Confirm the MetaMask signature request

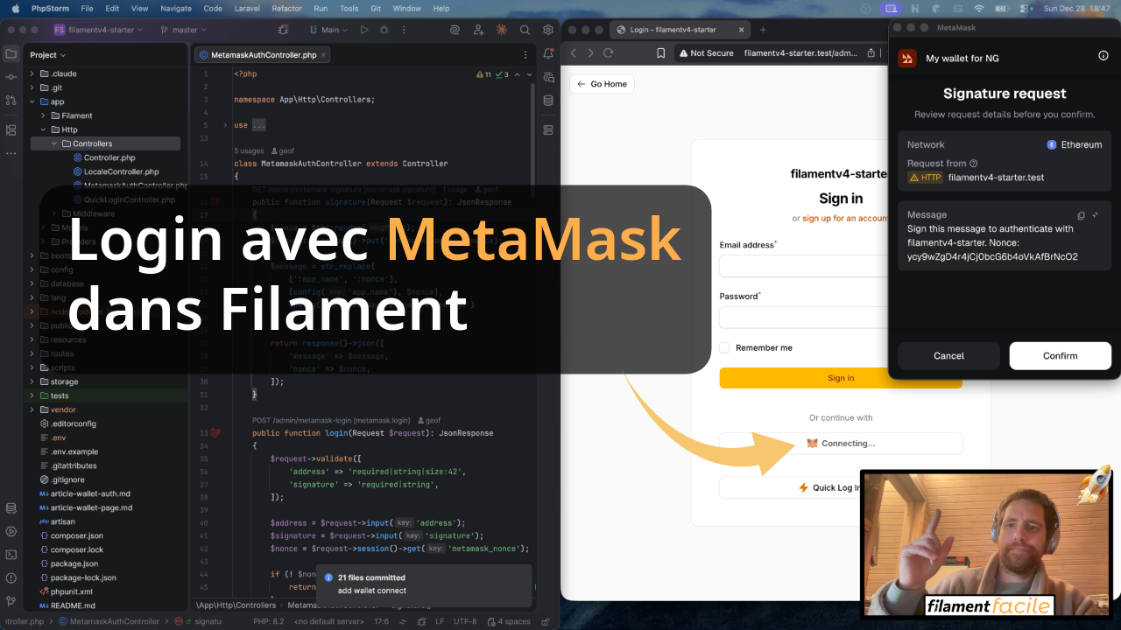click(1060, 355)
